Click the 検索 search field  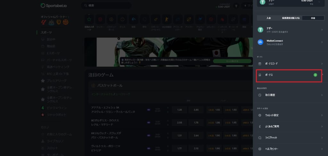coord(106,6)
